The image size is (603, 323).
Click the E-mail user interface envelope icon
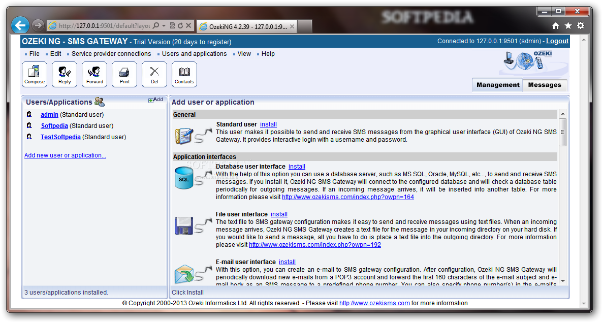click(x=184, y=274)
